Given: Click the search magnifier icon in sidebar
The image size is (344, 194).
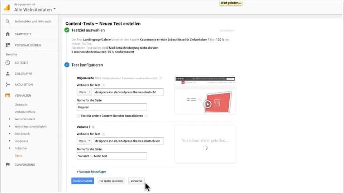Looking at the screenshot, I should coord(8,21).
